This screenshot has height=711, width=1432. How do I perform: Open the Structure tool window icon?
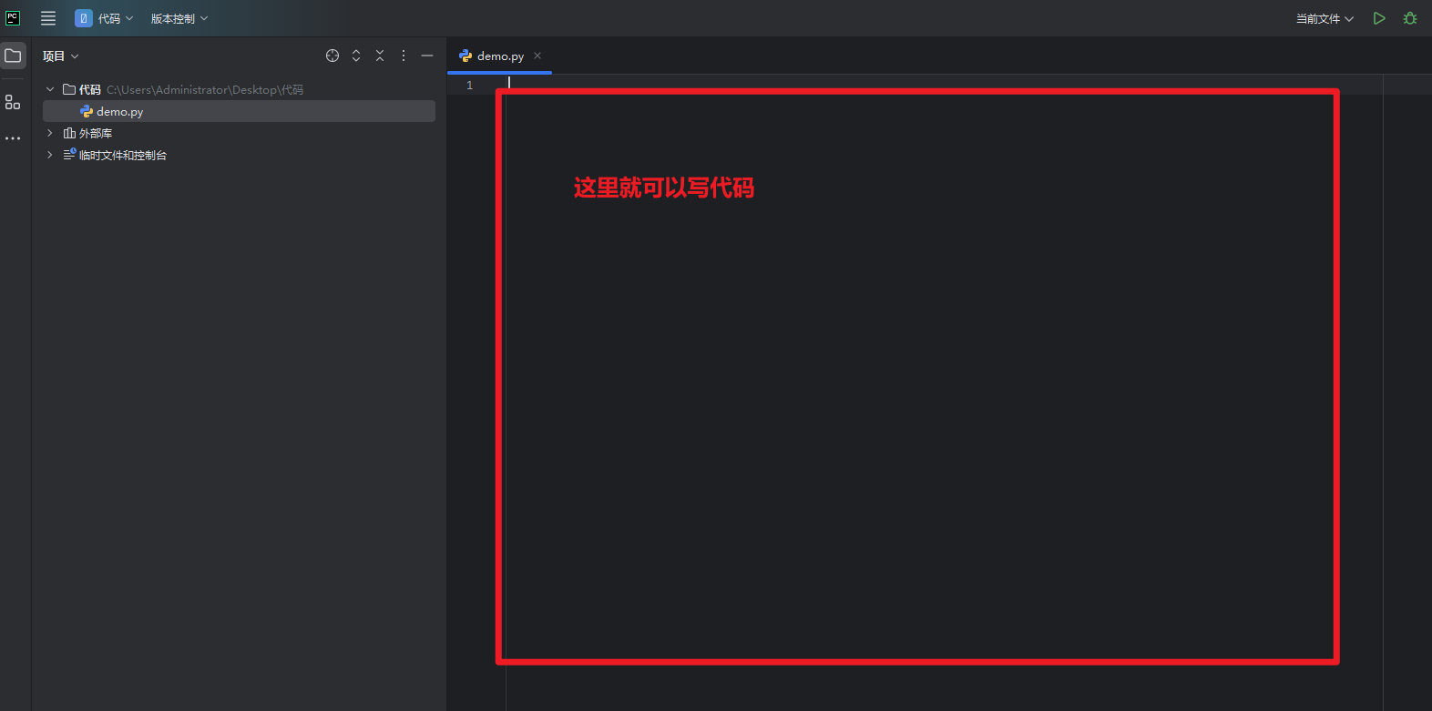[13, 102]
